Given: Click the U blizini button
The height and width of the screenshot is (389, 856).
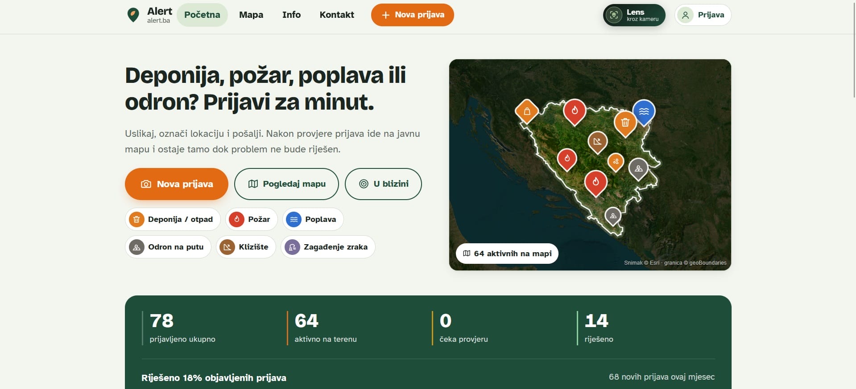Looking at the screenshot, I should click(383, 184).
